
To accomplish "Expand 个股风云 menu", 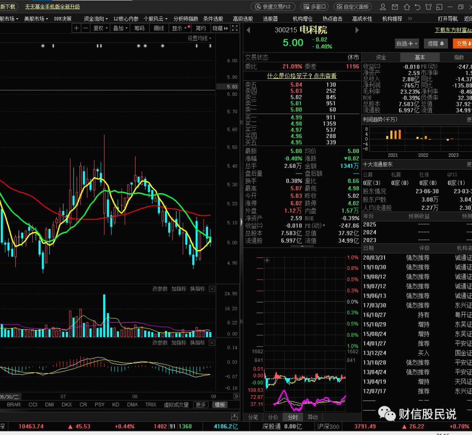I will (155, 19).
